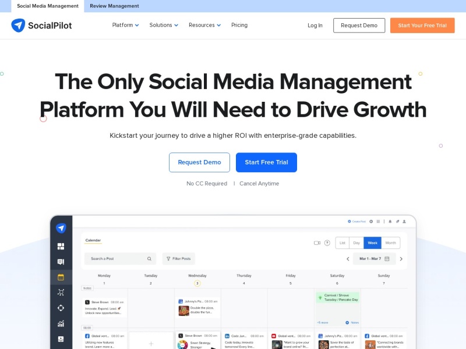This screenshot has width=466, height=349.
Task: Open the help question mark icon
Action: (x=327, y=243)
